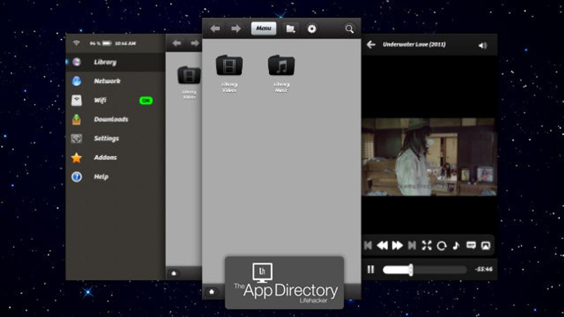
Task: Select Network in the sidebar menu
Action: [107, 81]
